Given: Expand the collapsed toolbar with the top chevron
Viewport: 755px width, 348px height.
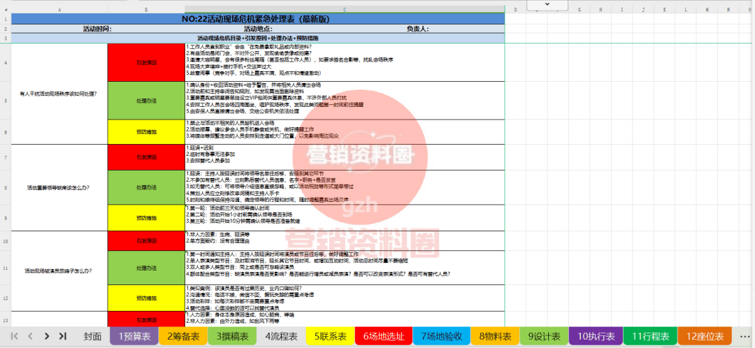Looking at the screenshot, I should click(x=547, y=4).
